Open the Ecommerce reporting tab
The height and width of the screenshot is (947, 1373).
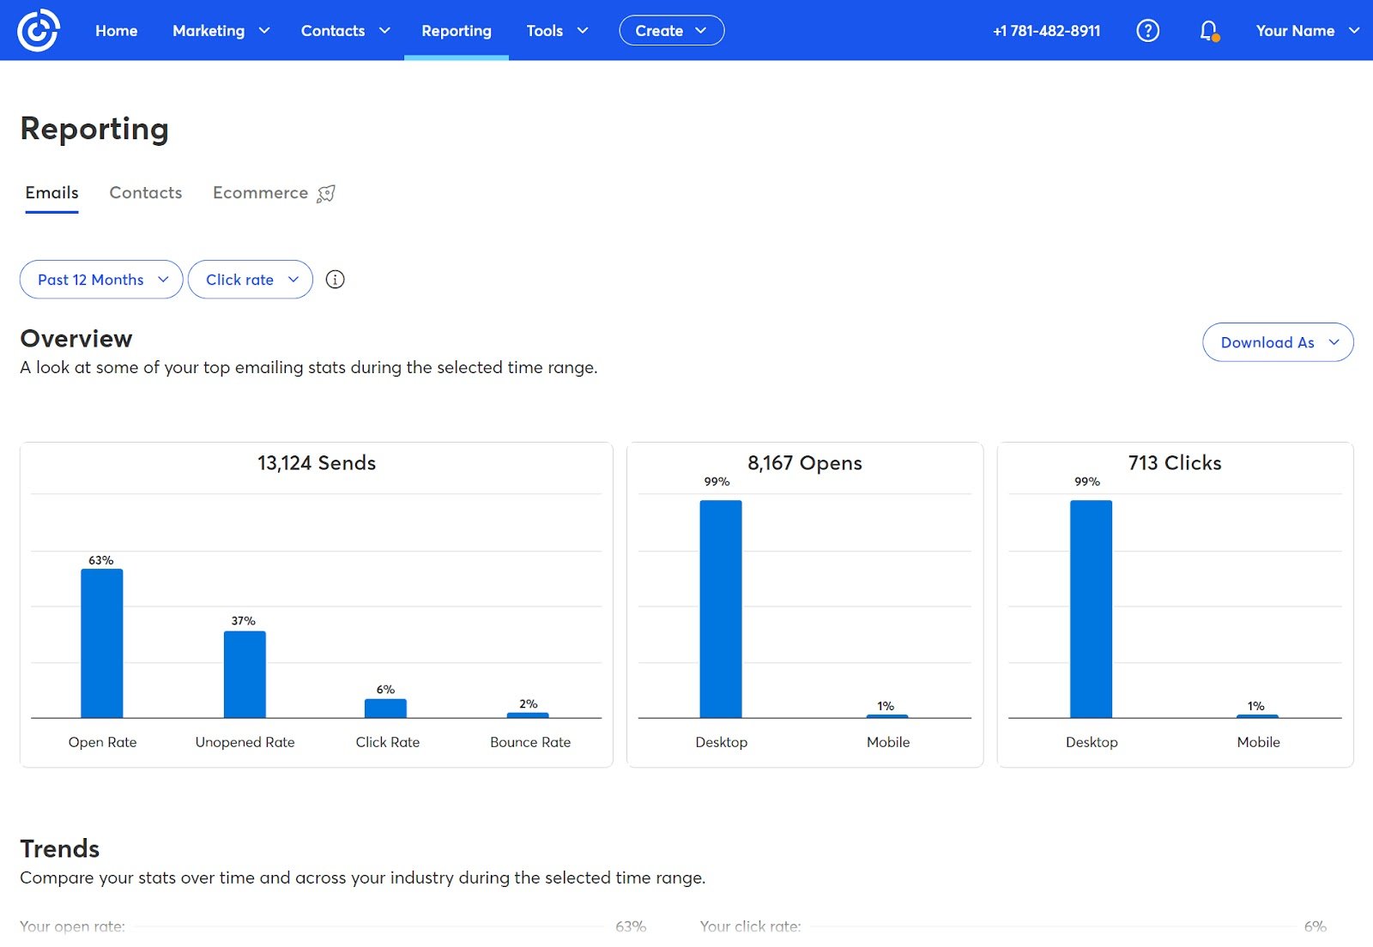point(260,192)
